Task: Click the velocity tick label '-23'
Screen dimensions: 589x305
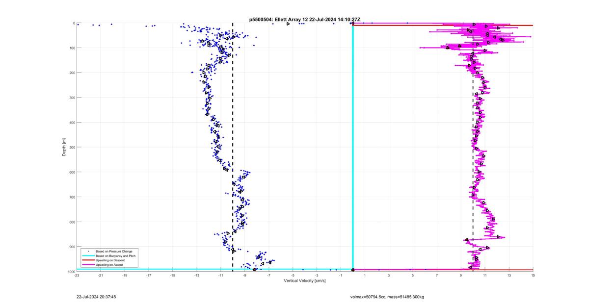Action: coord(77,276)
